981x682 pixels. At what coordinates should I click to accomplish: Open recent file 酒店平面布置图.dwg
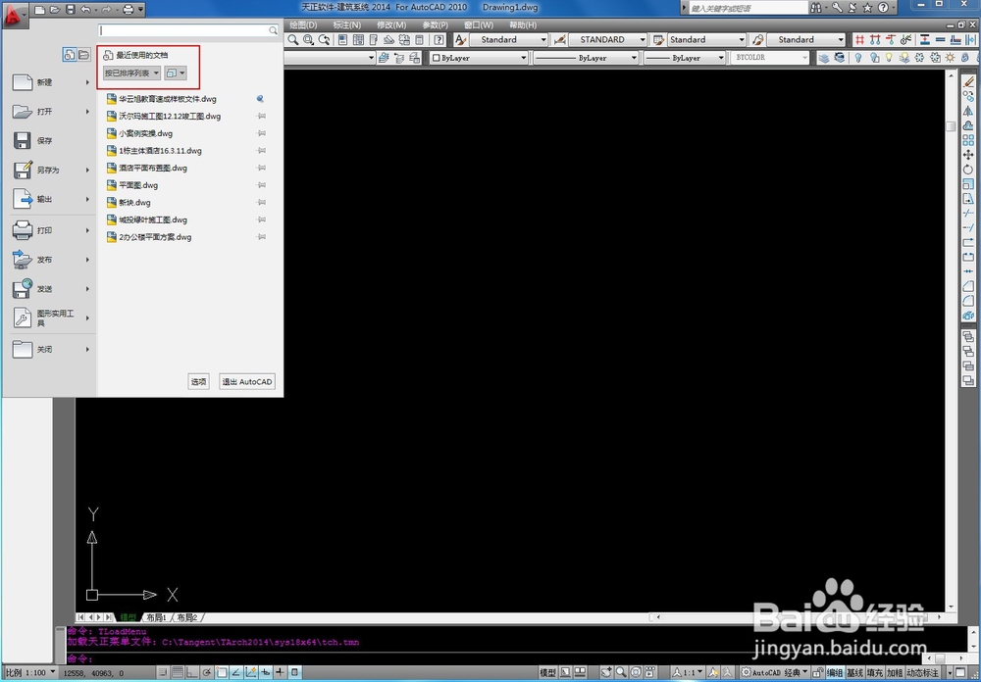click(153, 169)
